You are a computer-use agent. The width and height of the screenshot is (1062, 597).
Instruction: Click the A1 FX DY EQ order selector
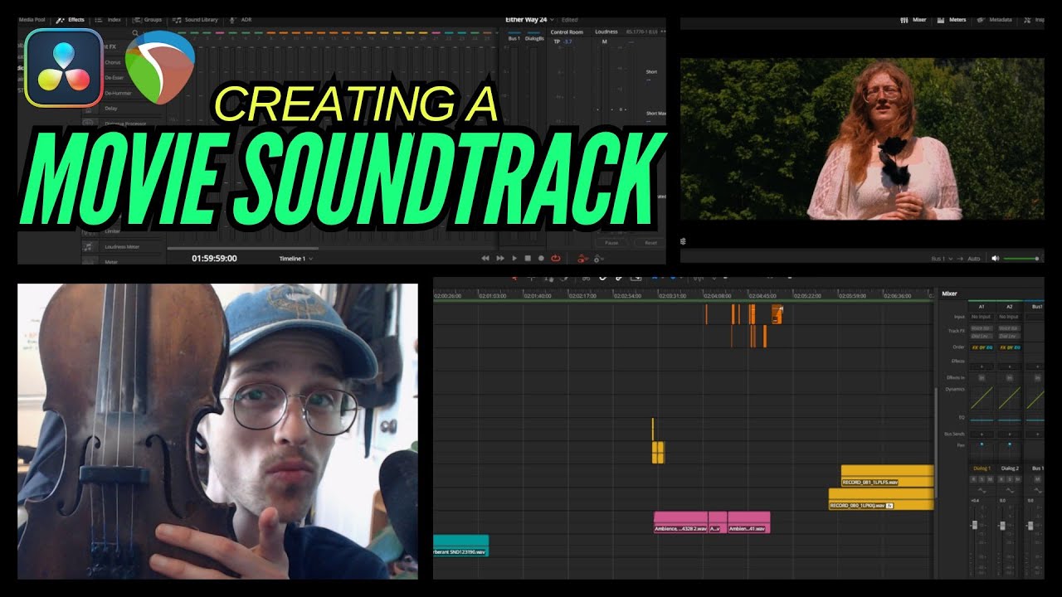tap(981, 347)
